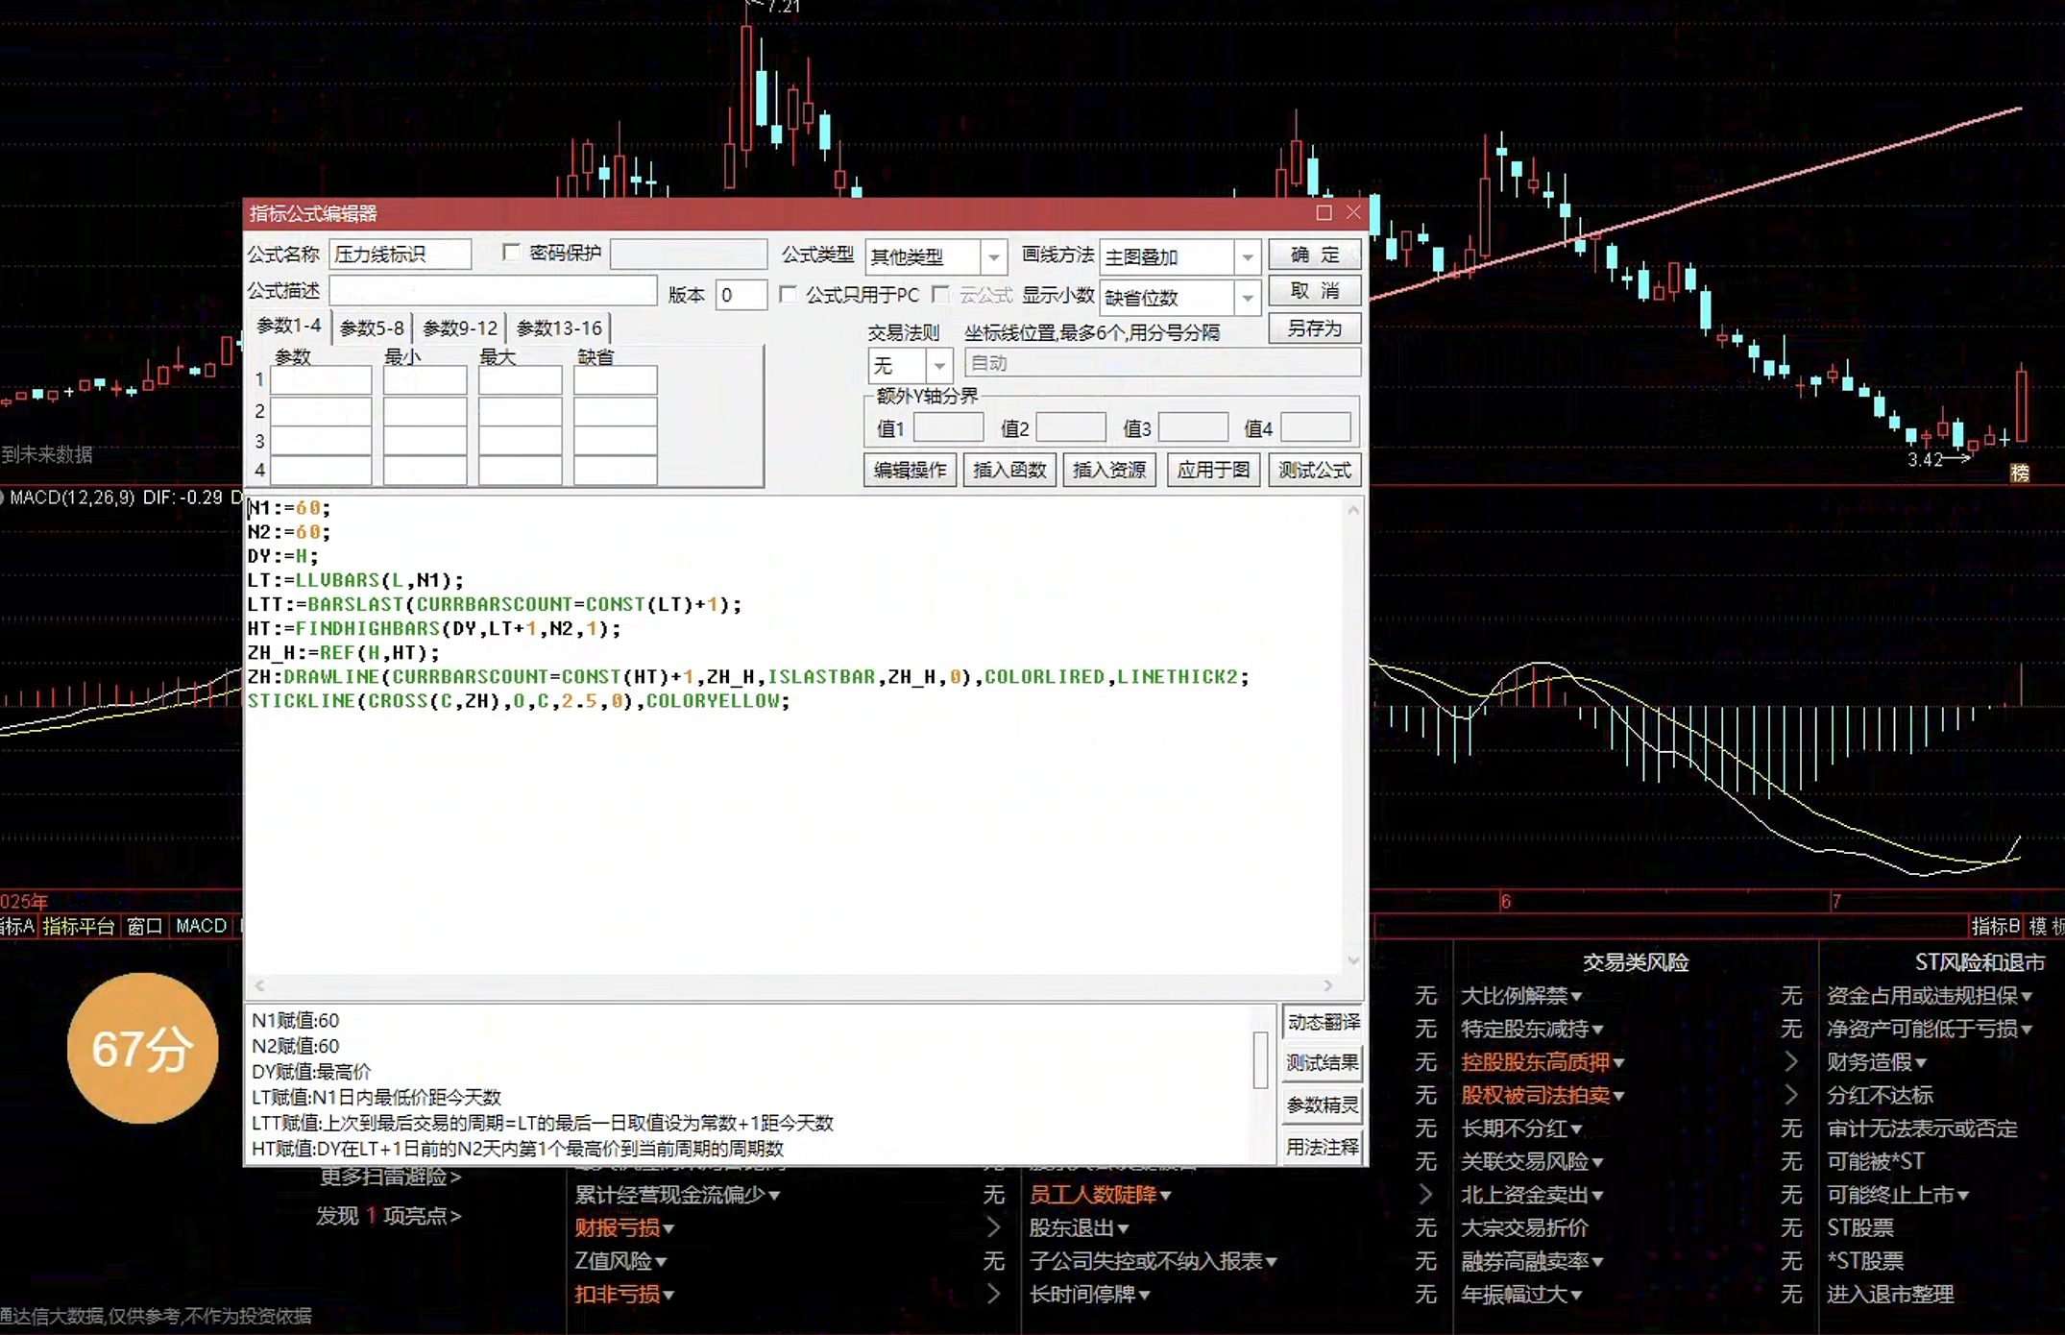This screenshot has width=2065, height=1335.
Task: Open arrow beside 员工人数陡降 row
Action: click(1425, 1194)
